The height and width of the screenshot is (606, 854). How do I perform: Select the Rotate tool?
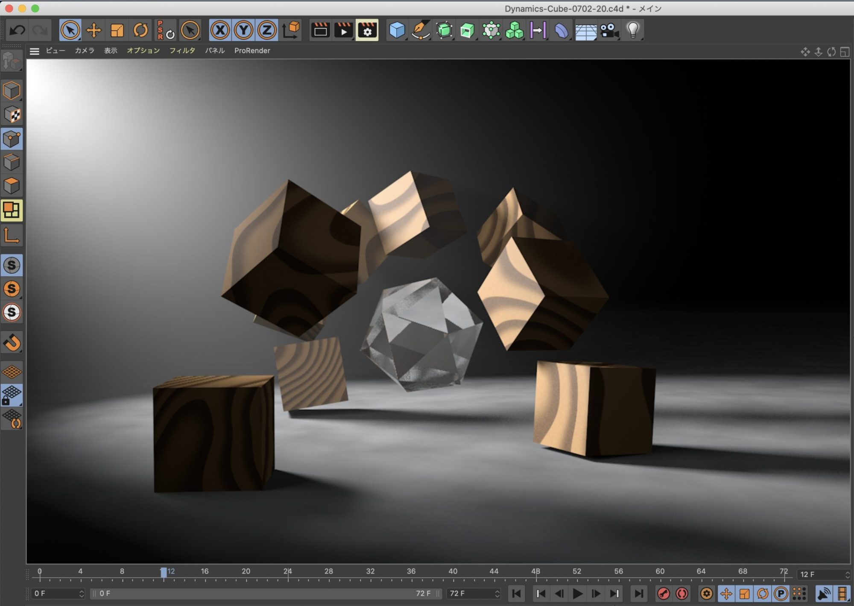coord(140,30)
